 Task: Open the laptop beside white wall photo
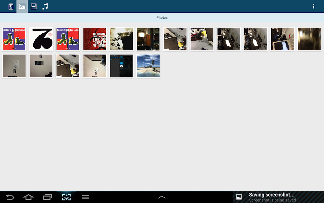[x=282, y=39]
